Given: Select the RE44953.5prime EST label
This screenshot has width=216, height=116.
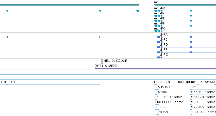Looking at the screenshot, I should click(x=203, y=92).
